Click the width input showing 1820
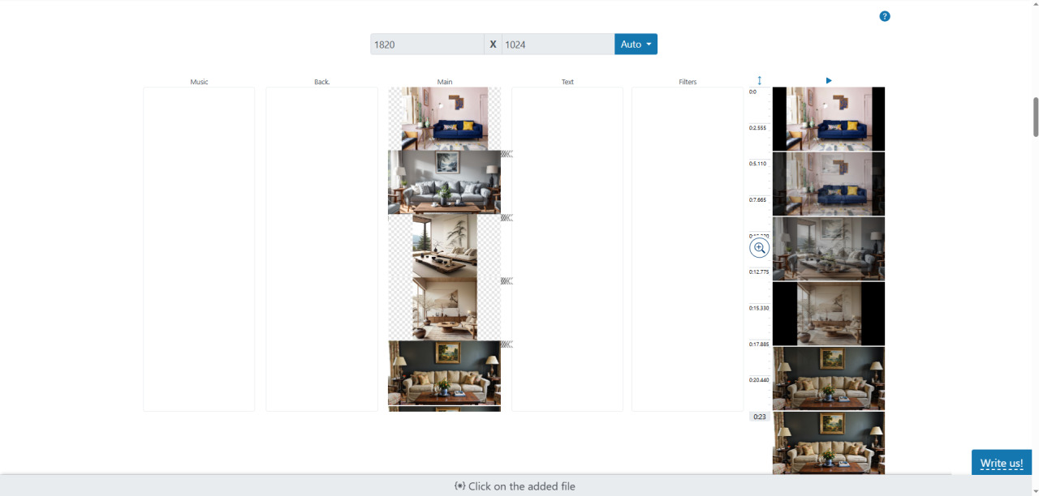The width and height of the screenshot is (1039, 496). click(x=427, y=44)
